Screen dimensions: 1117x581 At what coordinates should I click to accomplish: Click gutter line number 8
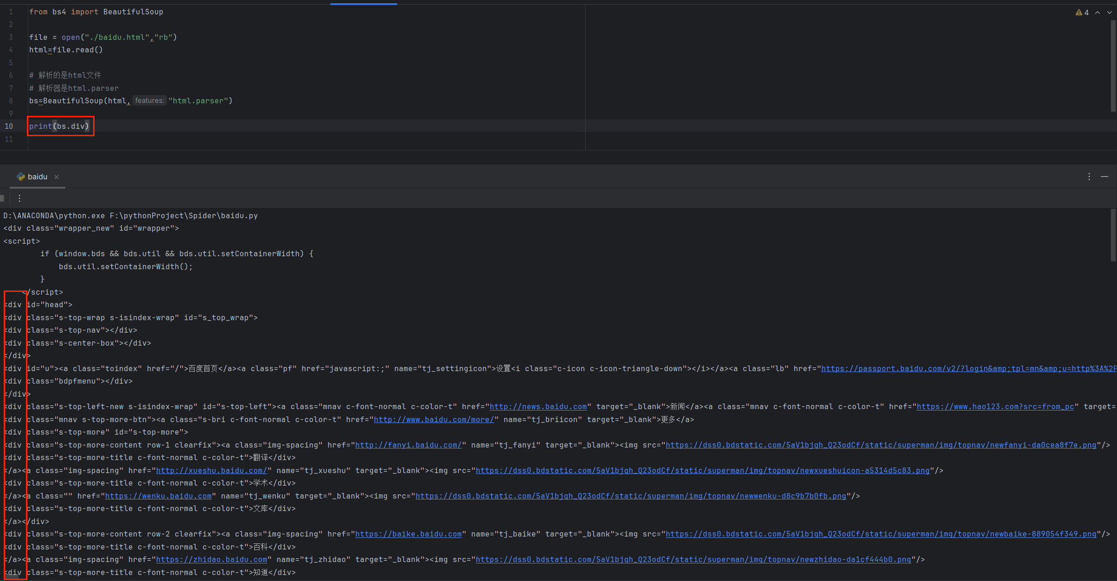pyautogui.click(x=11, y=101)
